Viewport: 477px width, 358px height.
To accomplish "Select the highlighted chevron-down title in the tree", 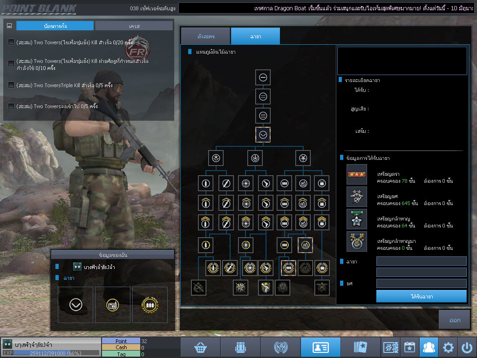I will point(263,135).
